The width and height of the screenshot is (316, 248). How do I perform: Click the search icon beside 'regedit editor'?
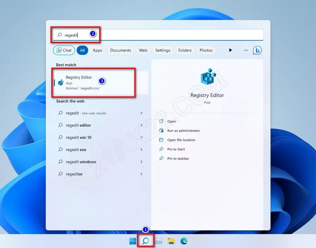[x=60, y=125]
